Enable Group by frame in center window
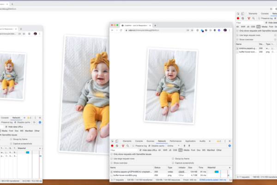The height and width of the screenshot is (185, 277). [x=173, y=159]
